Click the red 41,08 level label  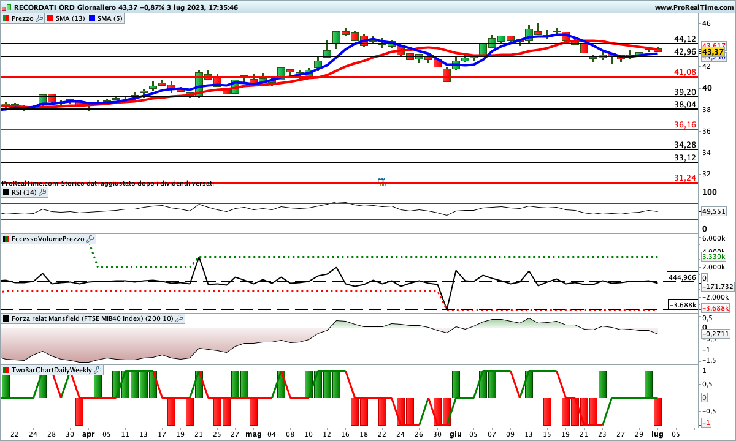tap(684, 72)
